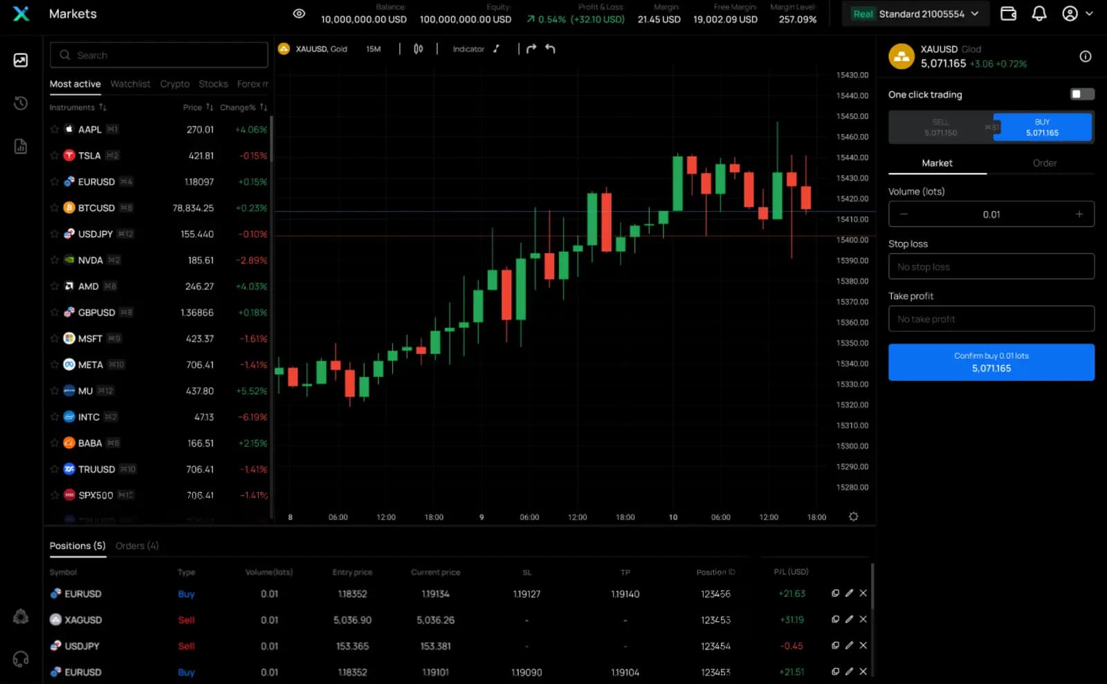Change the 15M timeframe selector
The height and width of the screenshot is (684, 1107).
click(x=374, y=49)
